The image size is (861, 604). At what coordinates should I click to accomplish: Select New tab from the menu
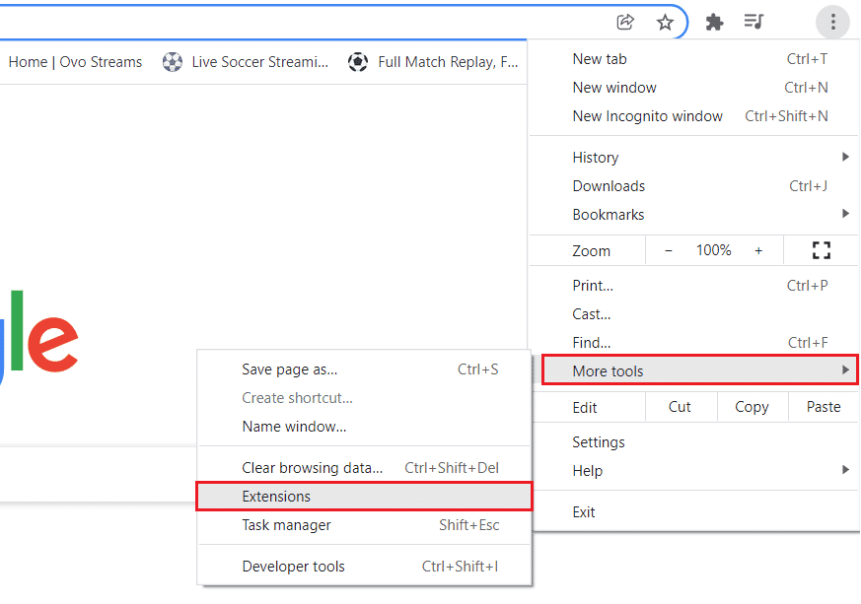click(x=694, y=59)
